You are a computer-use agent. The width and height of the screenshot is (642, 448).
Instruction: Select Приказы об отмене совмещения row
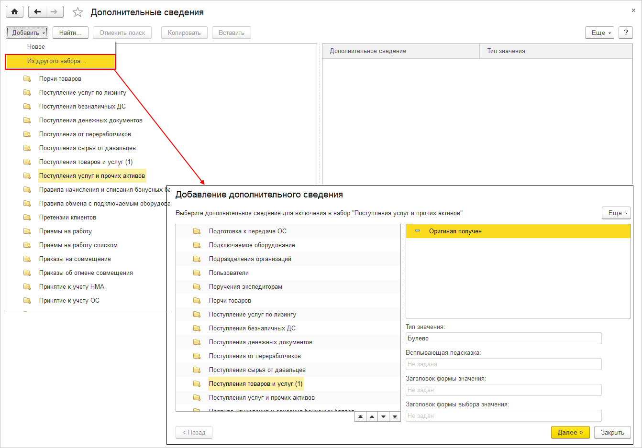pos(86,273)
